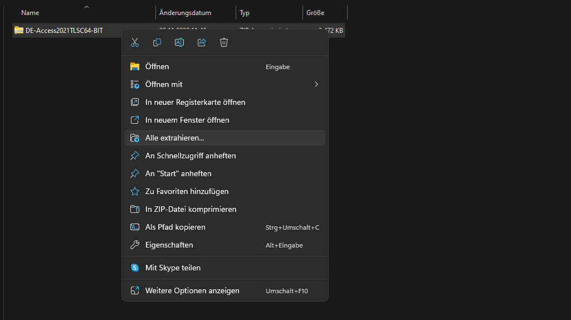571x320 pixels.
Task: Expand the Öffnen mit submenu arrow
Action: (x=316, y=84)
